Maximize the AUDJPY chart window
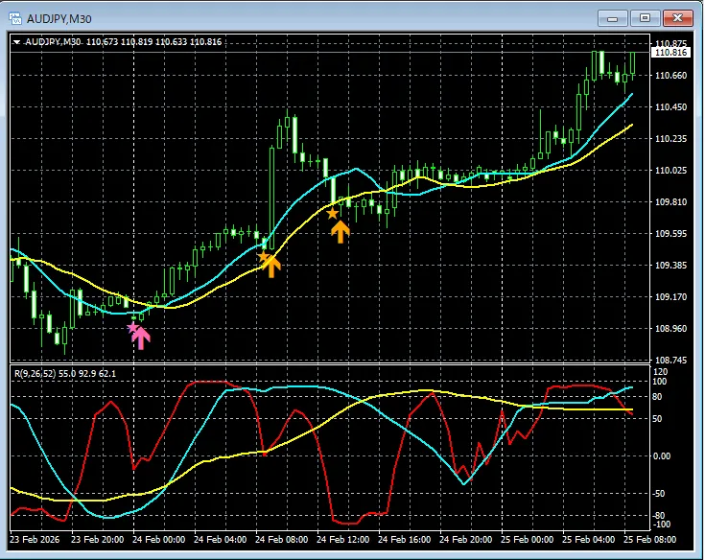Viewport: 705px width, 560px height. (645, 17)
